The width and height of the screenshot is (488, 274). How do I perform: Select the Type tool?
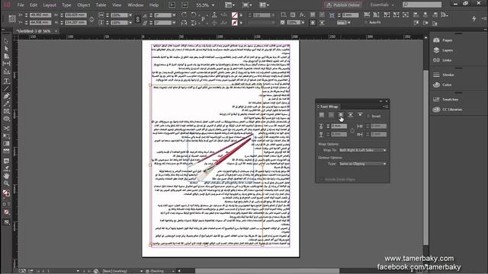click(x=6, y=81)
